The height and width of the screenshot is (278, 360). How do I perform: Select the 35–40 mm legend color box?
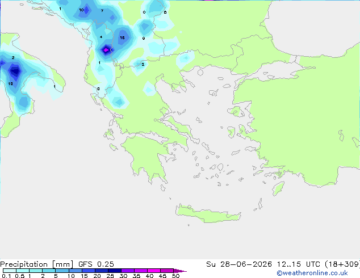pos(140,271)
